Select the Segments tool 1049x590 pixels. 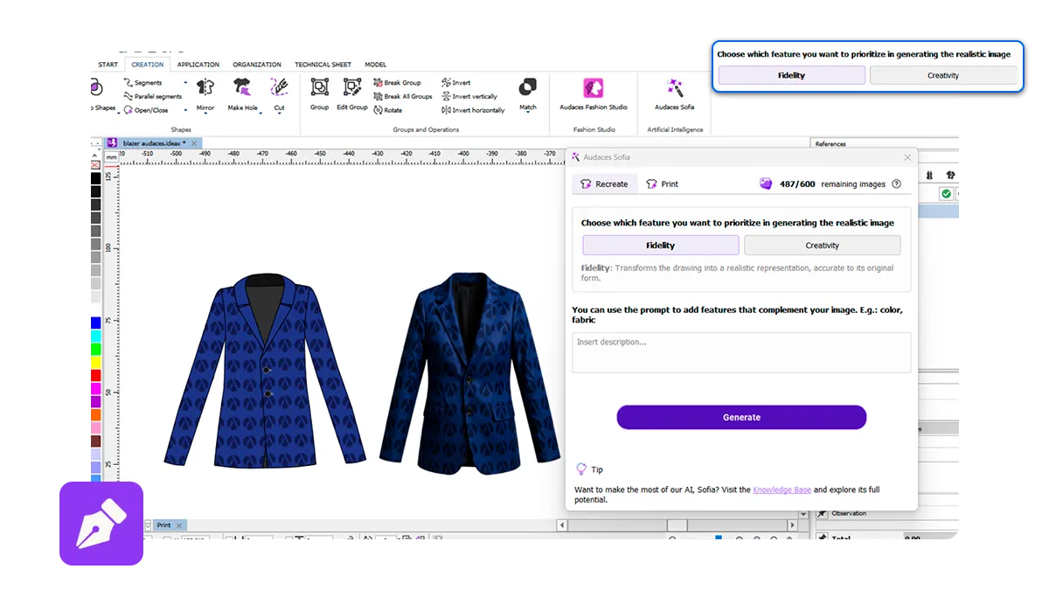(142, 83)
